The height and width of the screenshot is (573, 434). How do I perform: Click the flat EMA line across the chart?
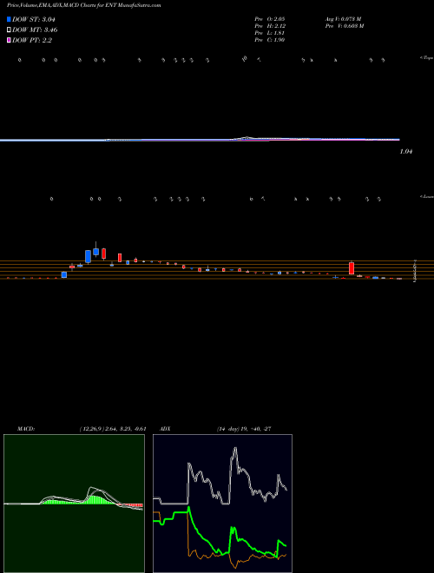point(200,140)
